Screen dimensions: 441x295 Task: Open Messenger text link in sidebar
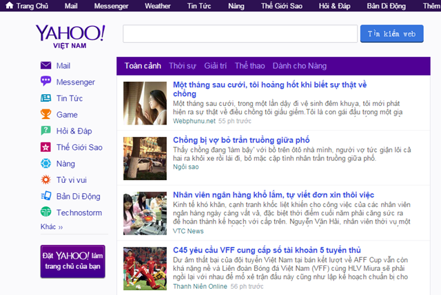pyautogui.click(x=76, y=82)
